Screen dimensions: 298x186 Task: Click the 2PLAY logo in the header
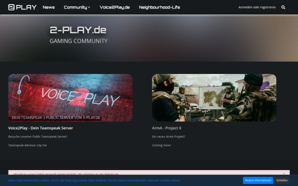[22, 7]
